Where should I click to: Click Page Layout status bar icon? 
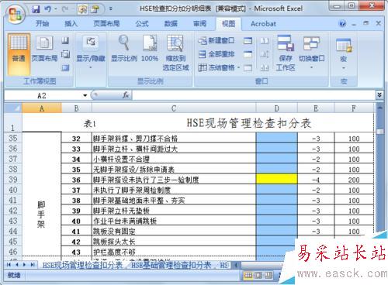(258, 276)
